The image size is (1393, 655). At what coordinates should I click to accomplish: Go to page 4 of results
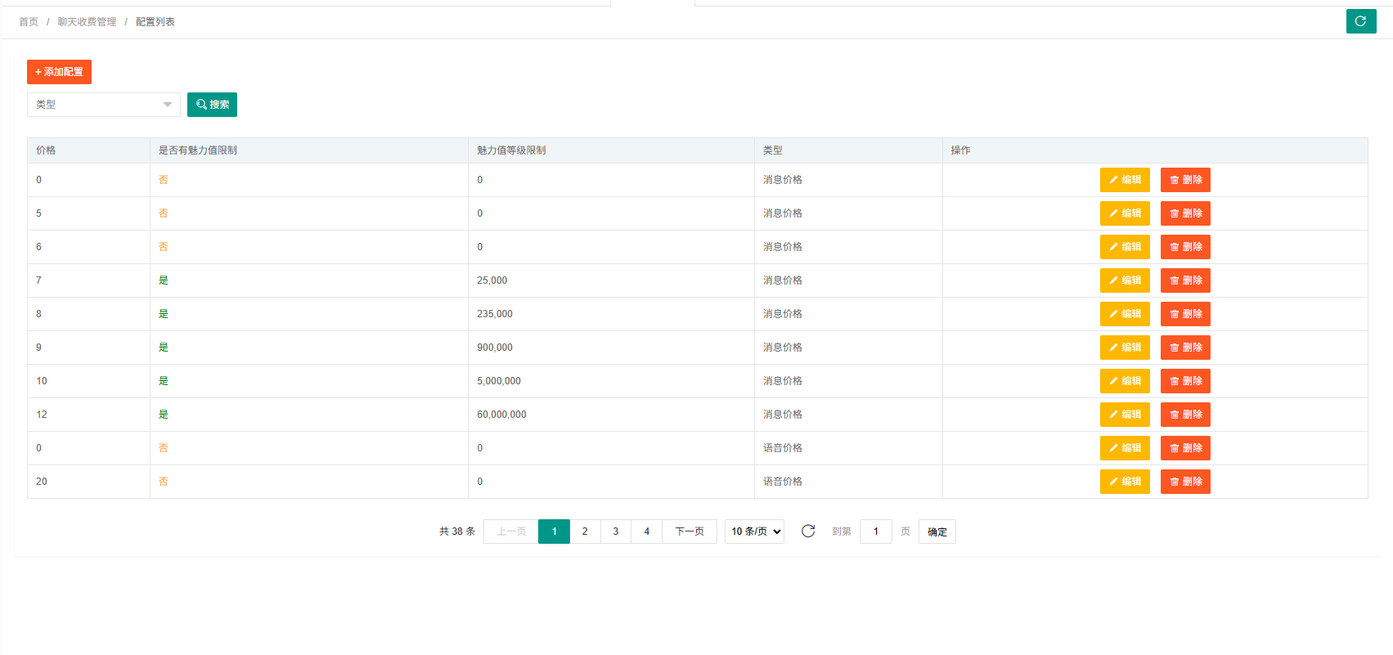(x=646, y=532)
